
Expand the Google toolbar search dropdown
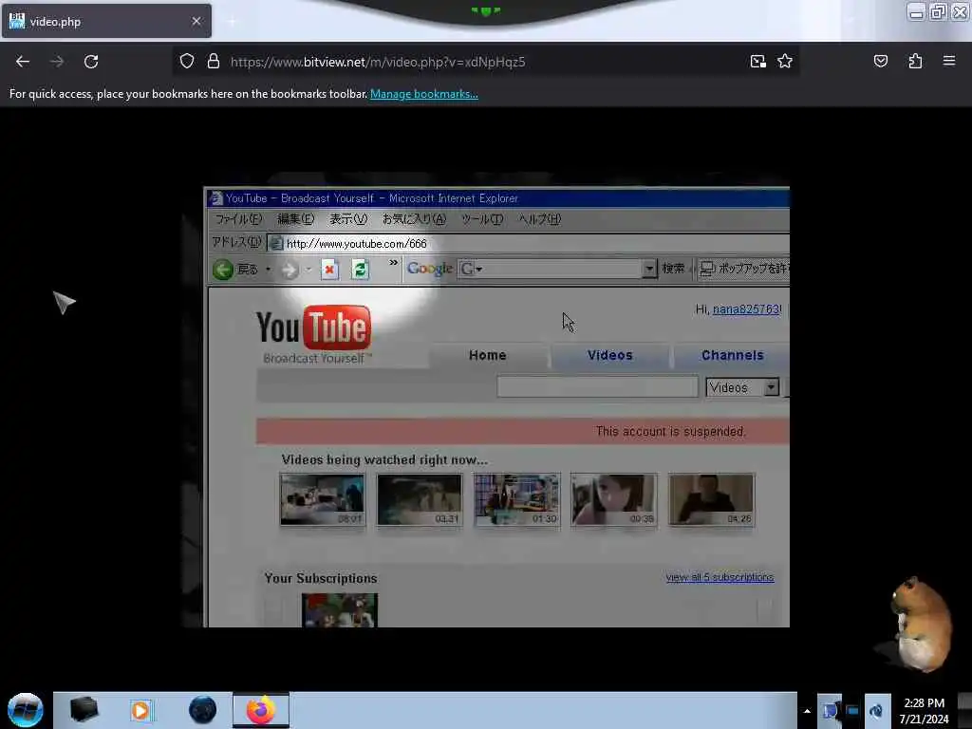pos(648,269)
